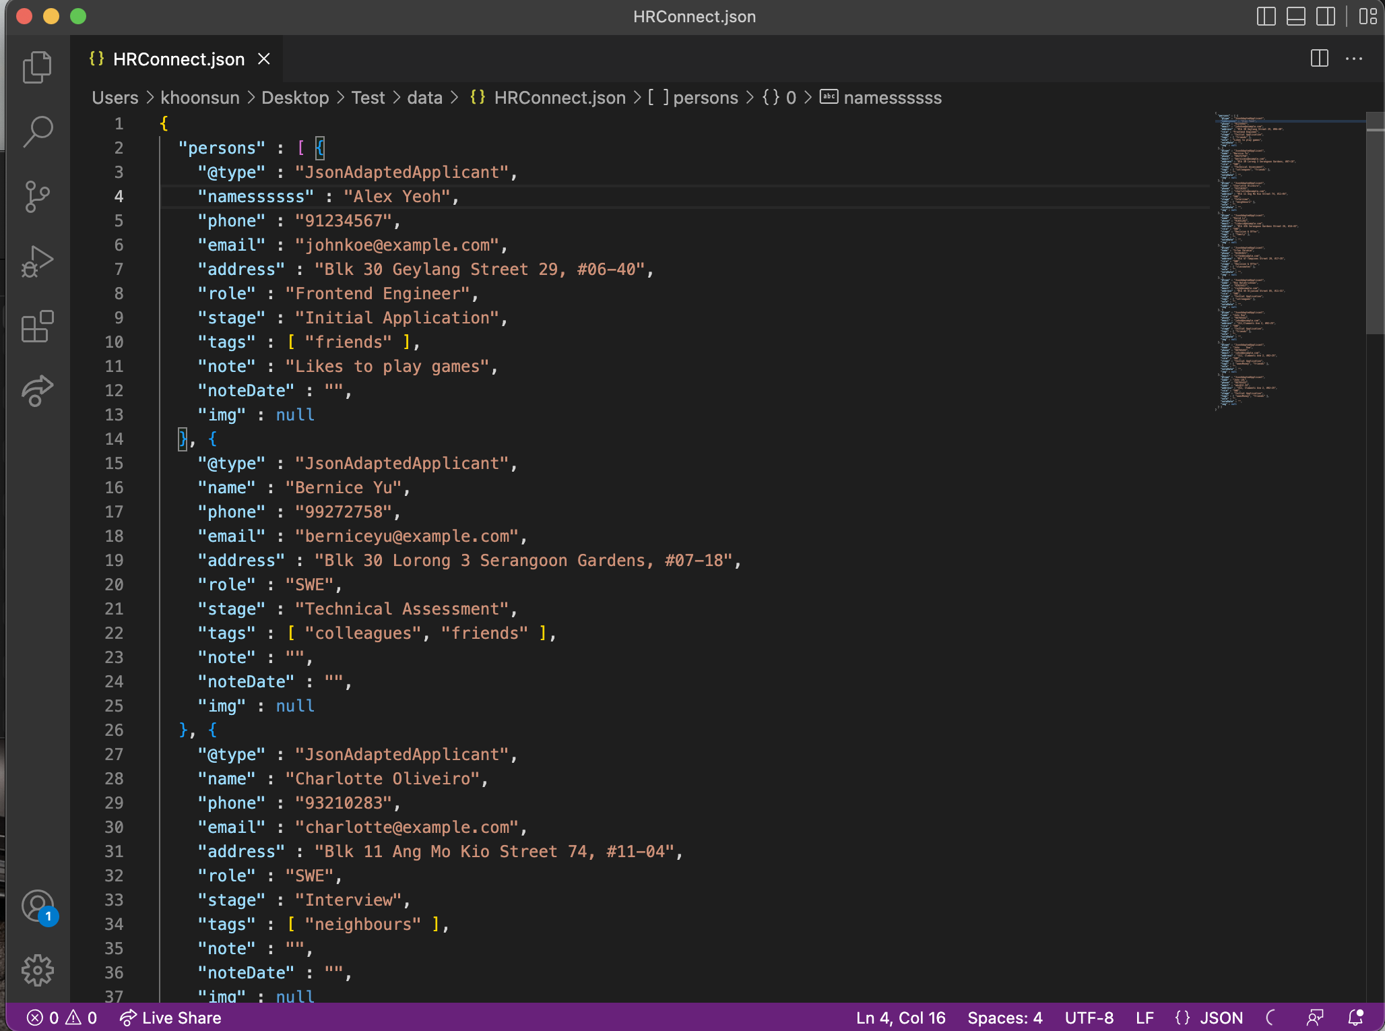1385x1031 pixels.
Task: Open the Search view icon
Action: [x=37, y=131]
